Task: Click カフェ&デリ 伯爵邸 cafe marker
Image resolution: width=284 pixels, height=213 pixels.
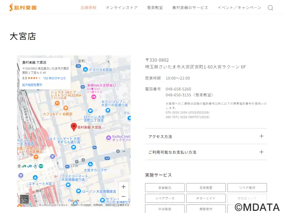Action: click(x=66, y=108)
